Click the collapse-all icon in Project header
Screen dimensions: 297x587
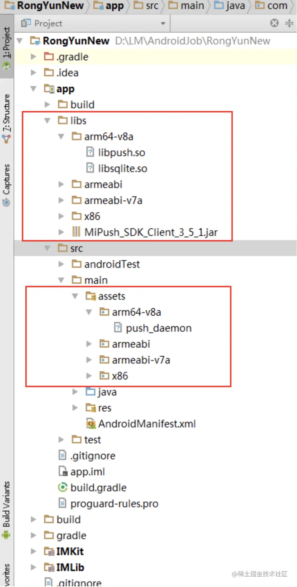[289, 23]
